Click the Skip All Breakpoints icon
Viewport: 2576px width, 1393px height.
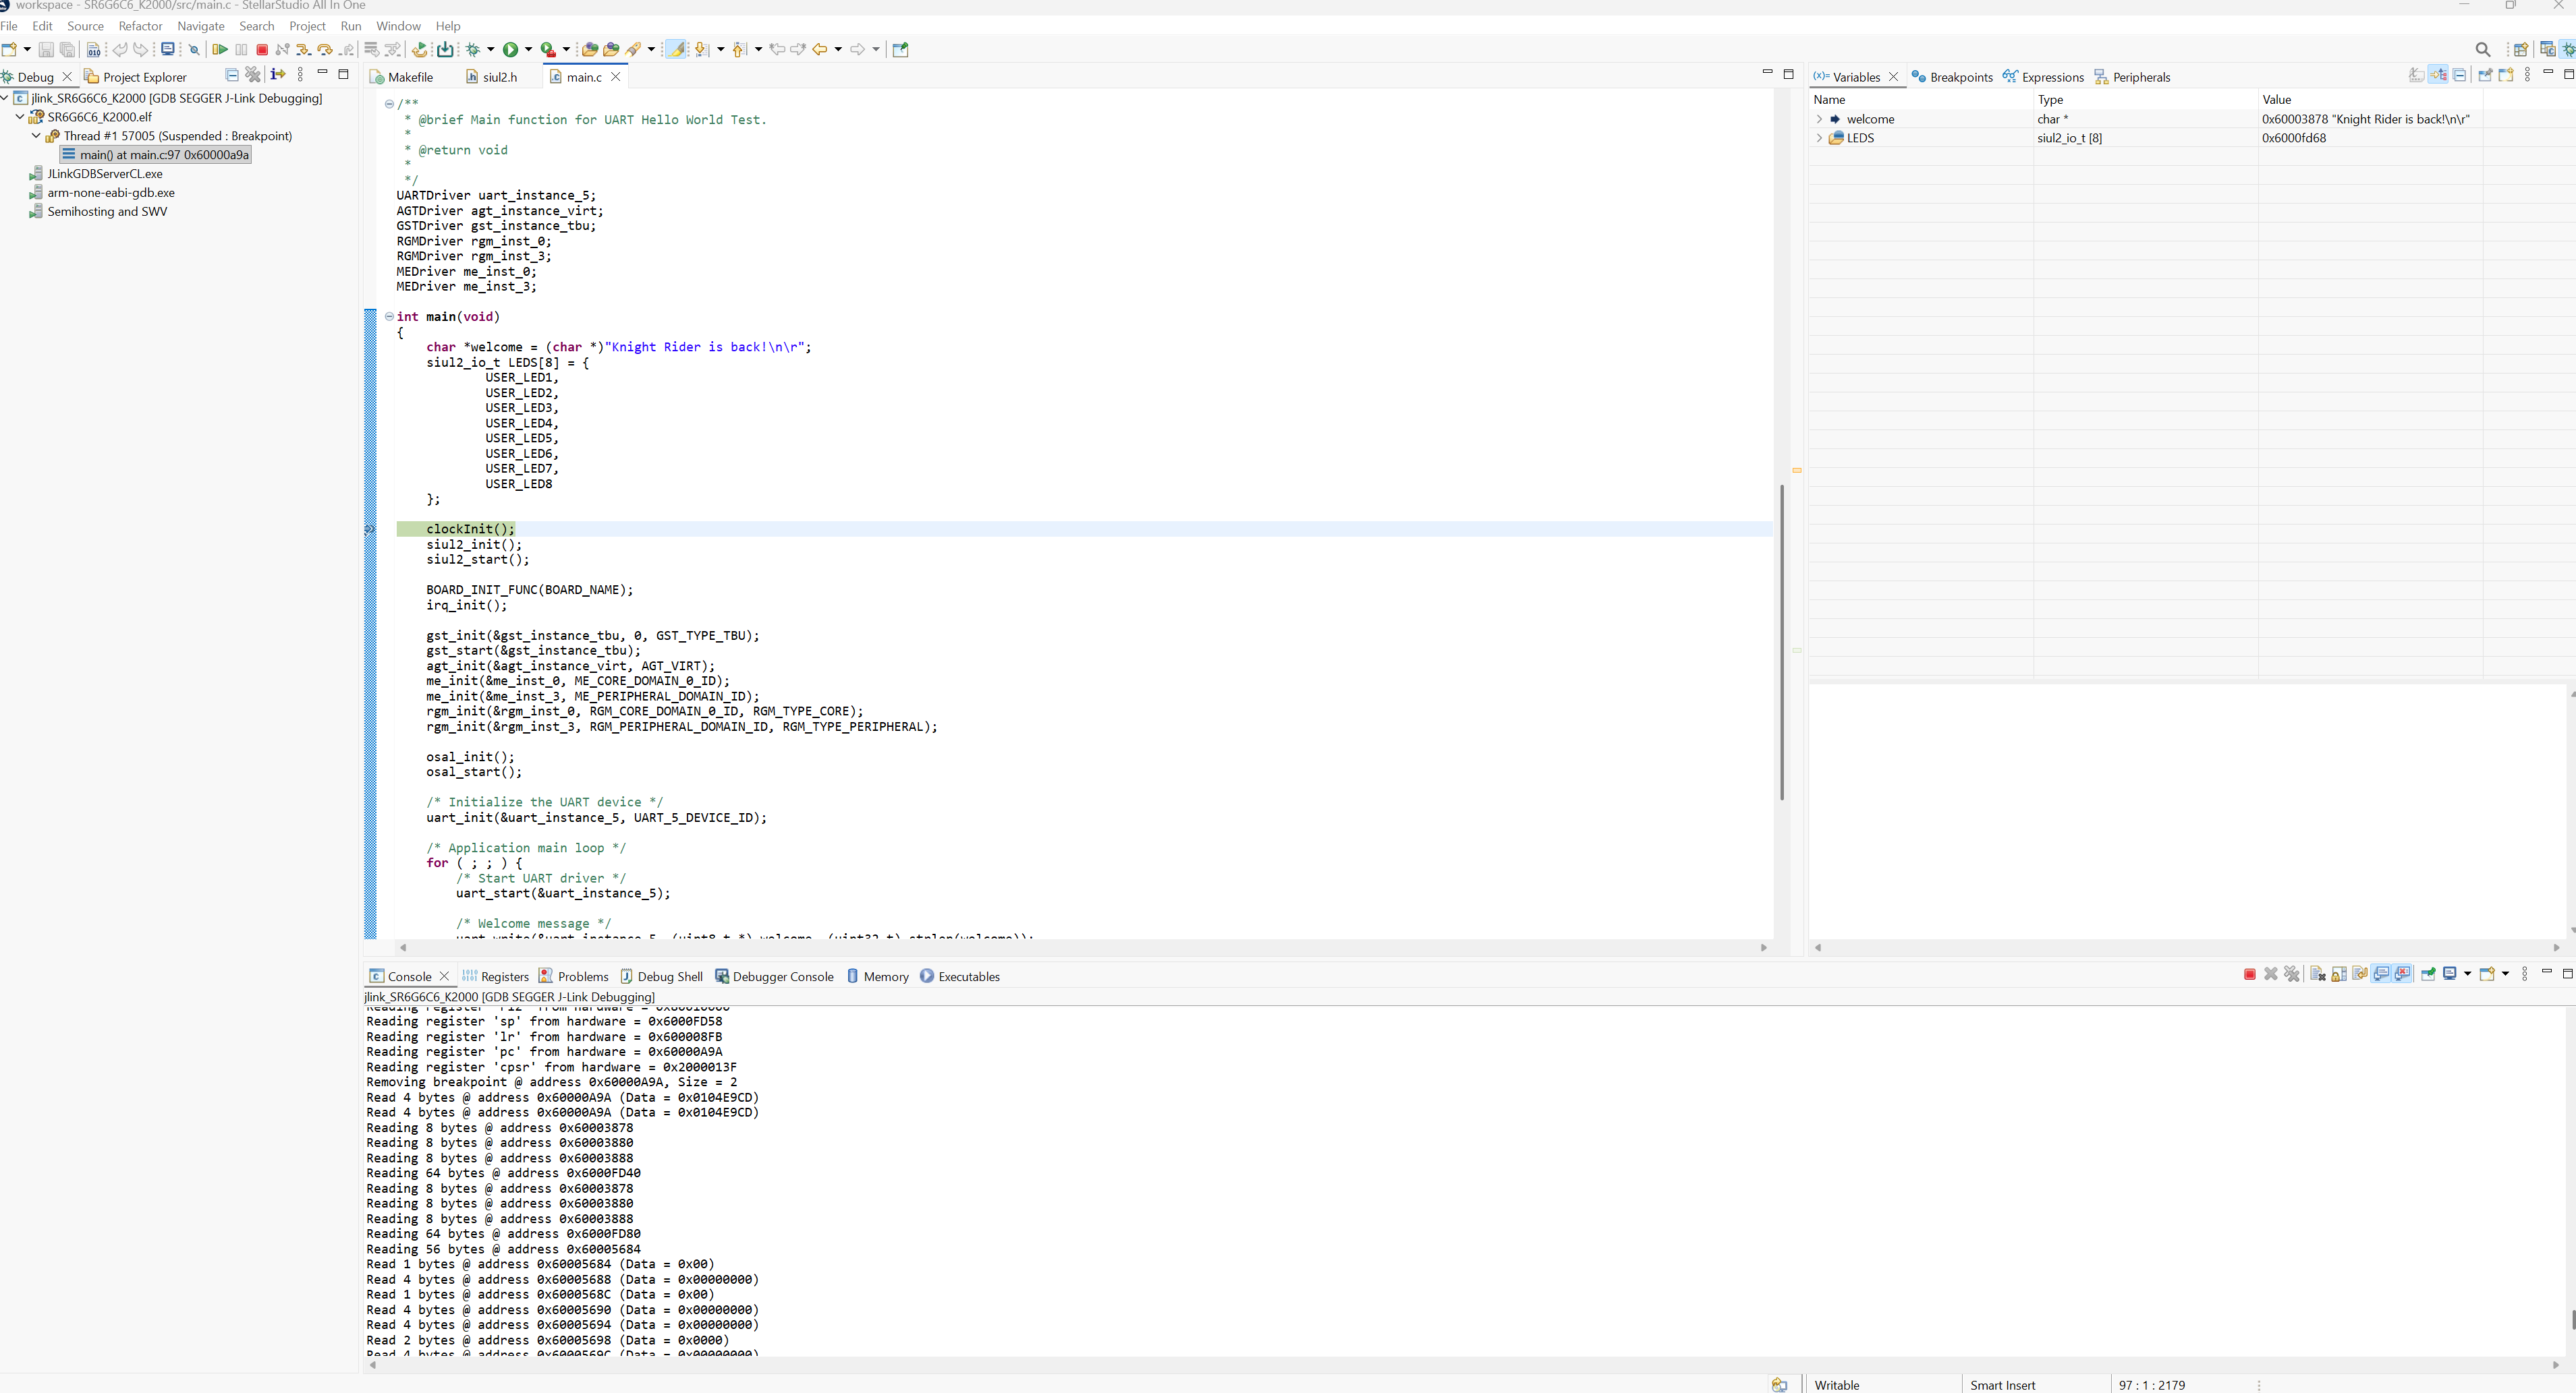(194, 49)
